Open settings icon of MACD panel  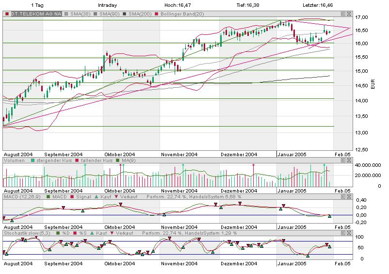[x=343, y=196]
